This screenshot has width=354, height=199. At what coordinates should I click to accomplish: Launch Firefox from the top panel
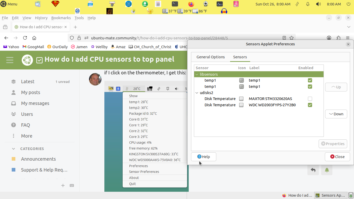[191, 4]
